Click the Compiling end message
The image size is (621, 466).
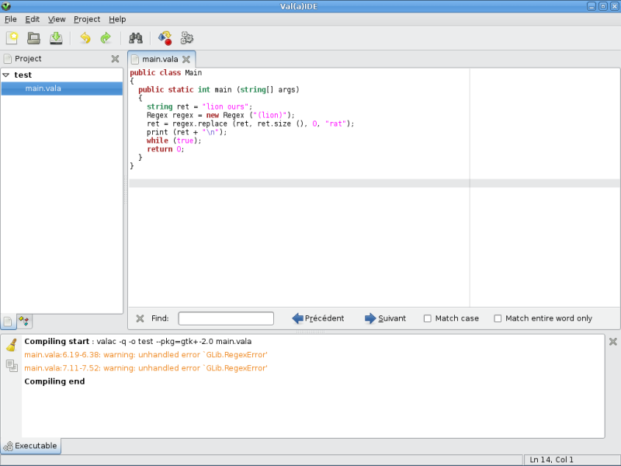pos(54,381)
